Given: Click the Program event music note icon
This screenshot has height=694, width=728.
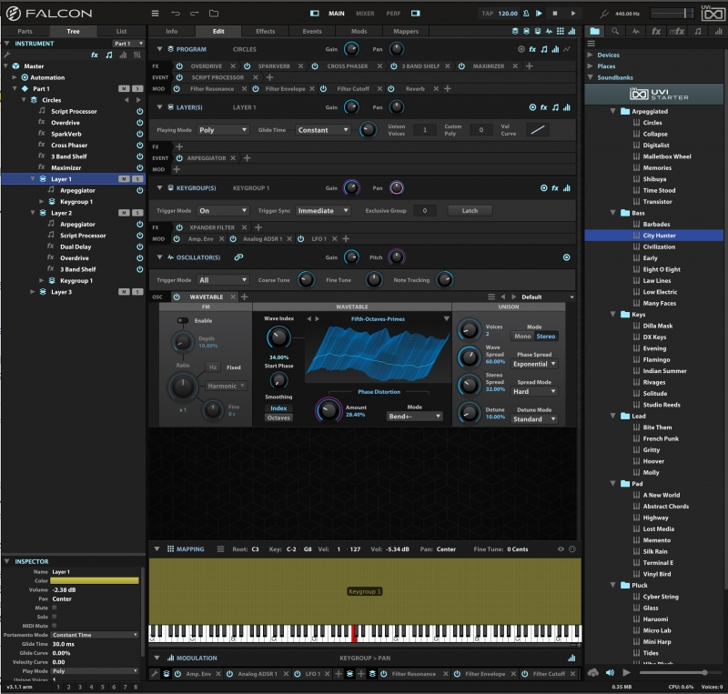Looking at the screenshot, I should (x=544, y=49).
